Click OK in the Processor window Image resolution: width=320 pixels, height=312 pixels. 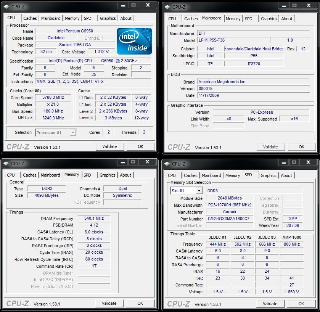[x=141, y=146]
